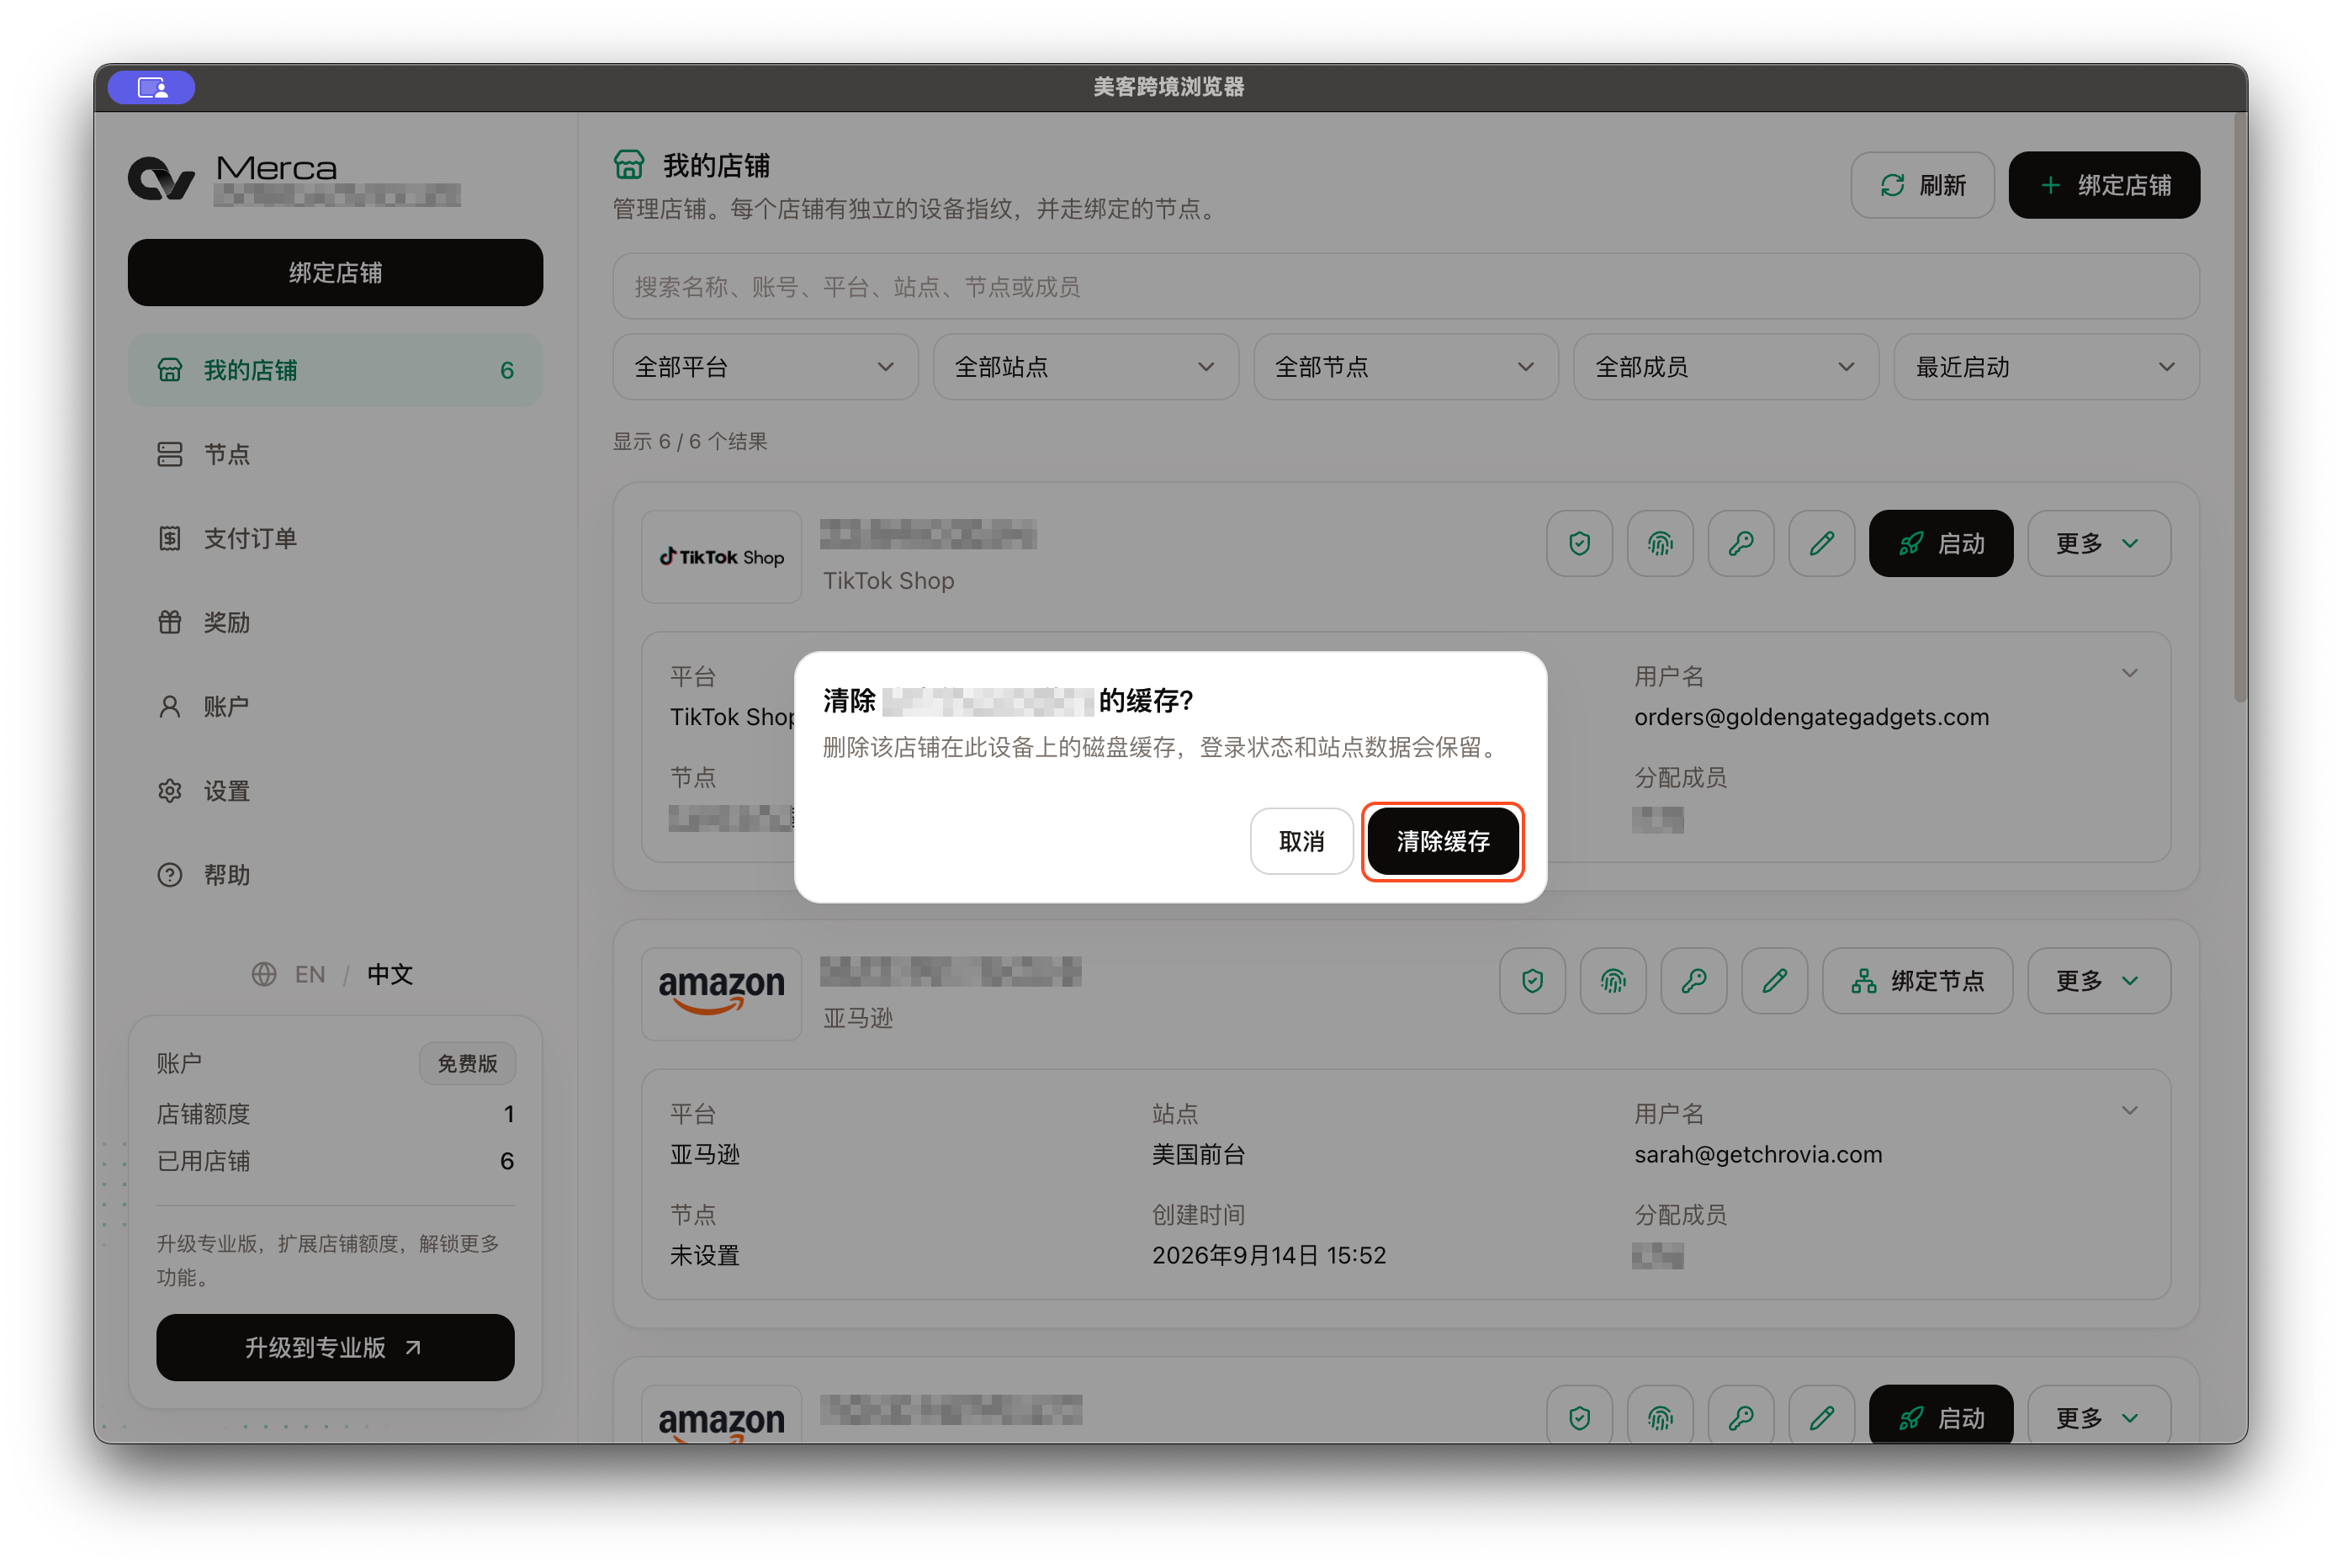The width and height of the screenshot is (2342, 1568).
Task: Open 全部成员 filter dropdown
Action: pos(1725,367)
